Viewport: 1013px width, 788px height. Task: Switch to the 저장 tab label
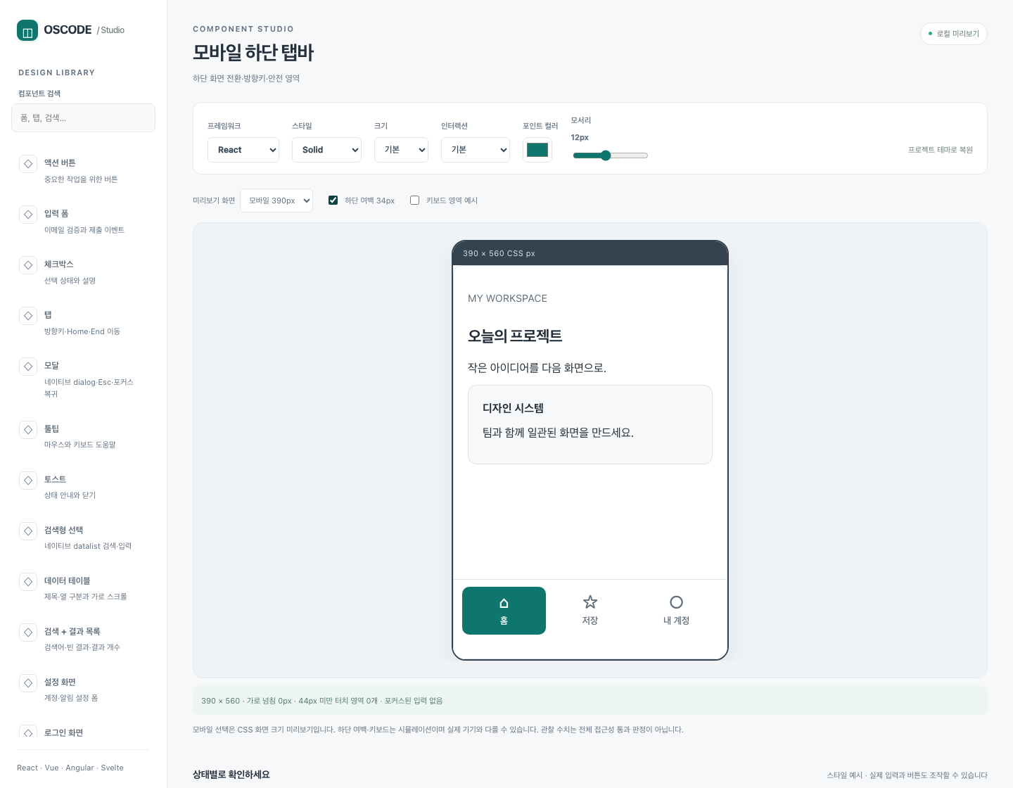click(590, 621)
